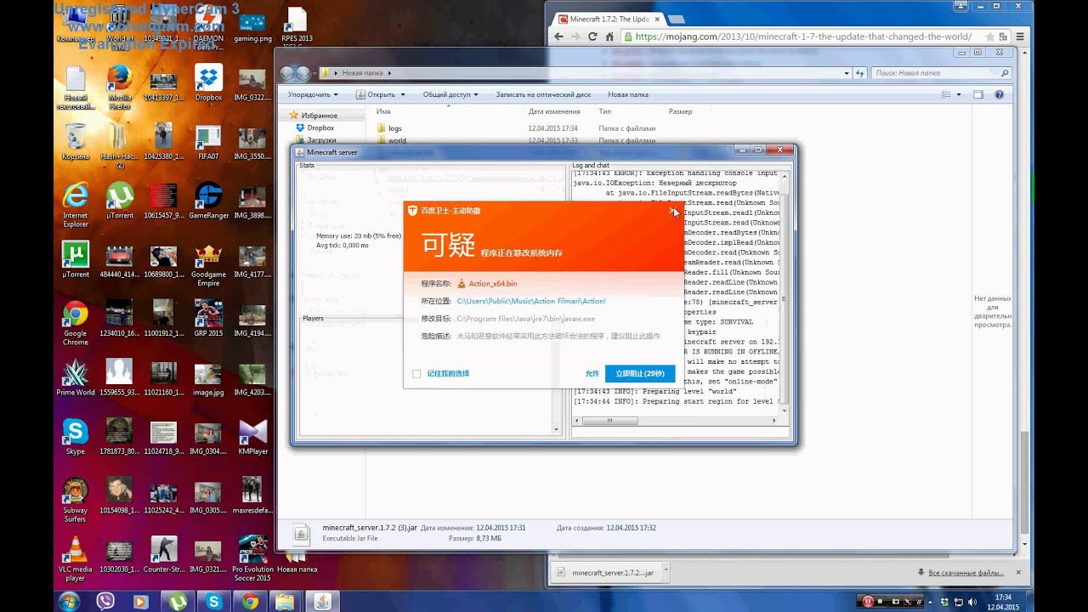Open the round green µTorrent desktop shortcut

click(x=119, y=201)
